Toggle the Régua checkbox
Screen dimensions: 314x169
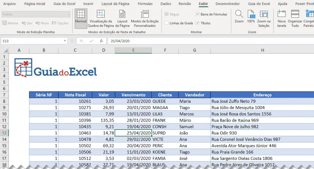(166, 14)
